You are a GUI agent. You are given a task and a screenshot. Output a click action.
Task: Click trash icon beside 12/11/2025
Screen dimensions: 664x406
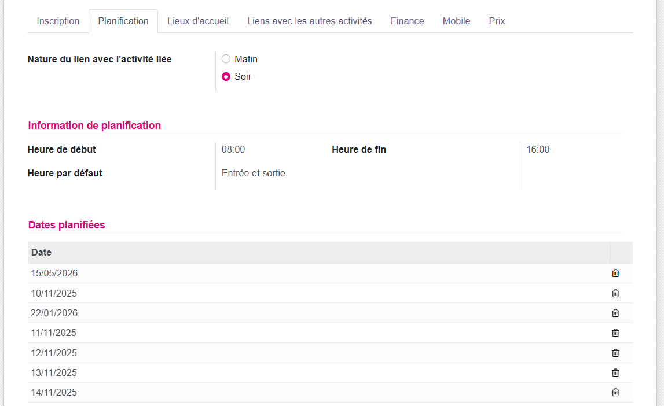coord(615,353)
